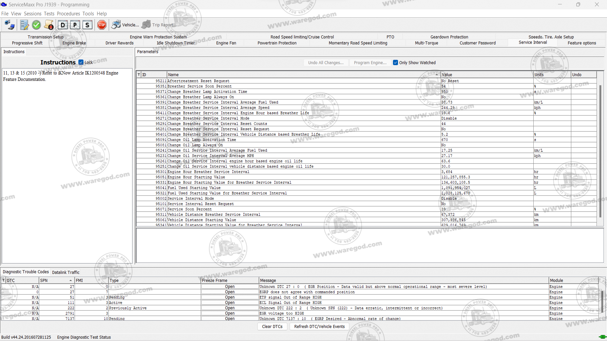Click the green checkmark toolbar icon

coord(36,25)
